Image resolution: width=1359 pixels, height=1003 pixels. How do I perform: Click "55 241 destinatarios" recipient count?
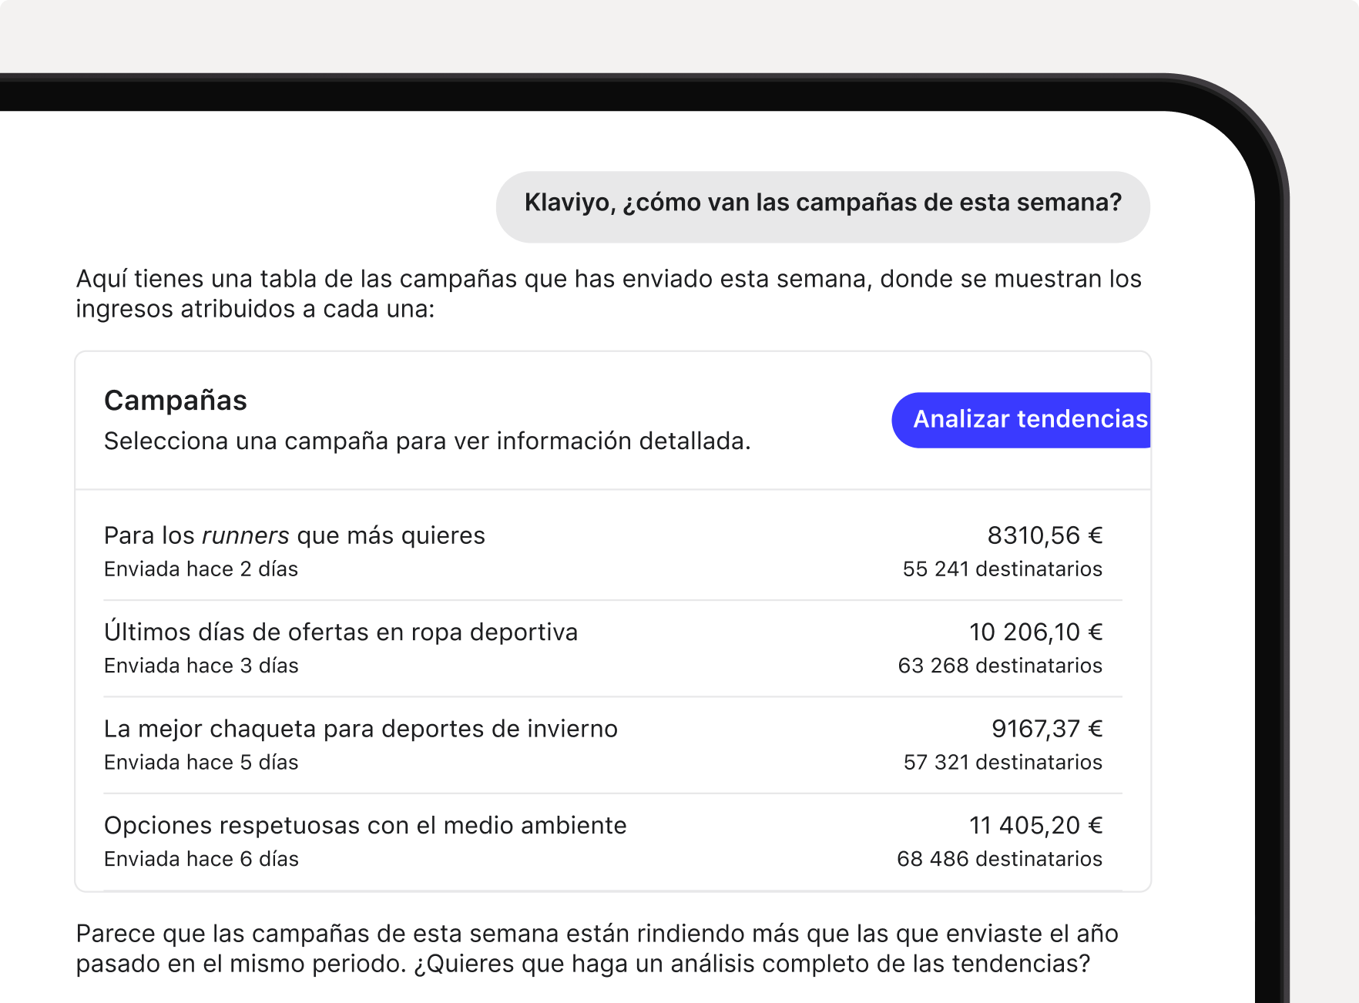[x=1002, y=569]
